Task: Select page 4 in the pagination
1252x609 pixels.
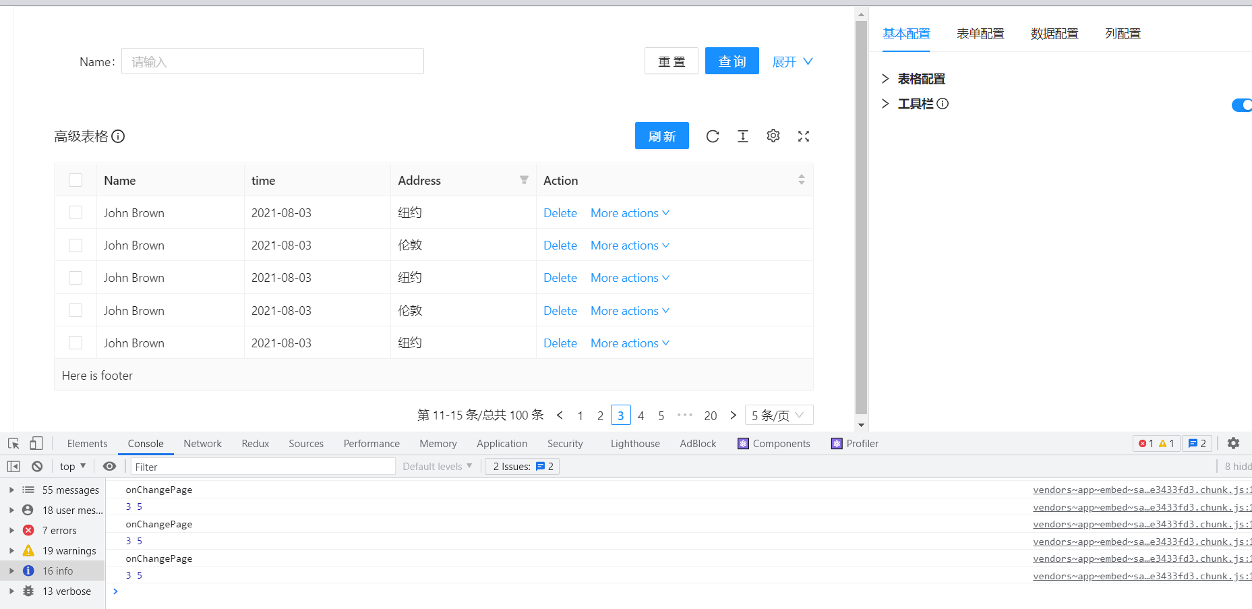Action: [640, 415]
